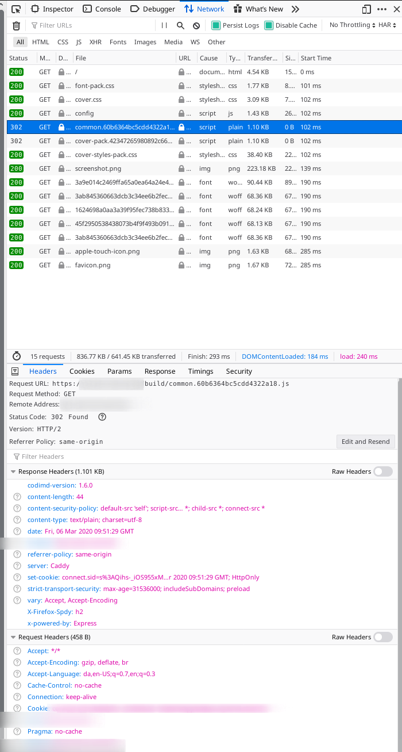Switch to the Console panel

[x=107, y=9]
